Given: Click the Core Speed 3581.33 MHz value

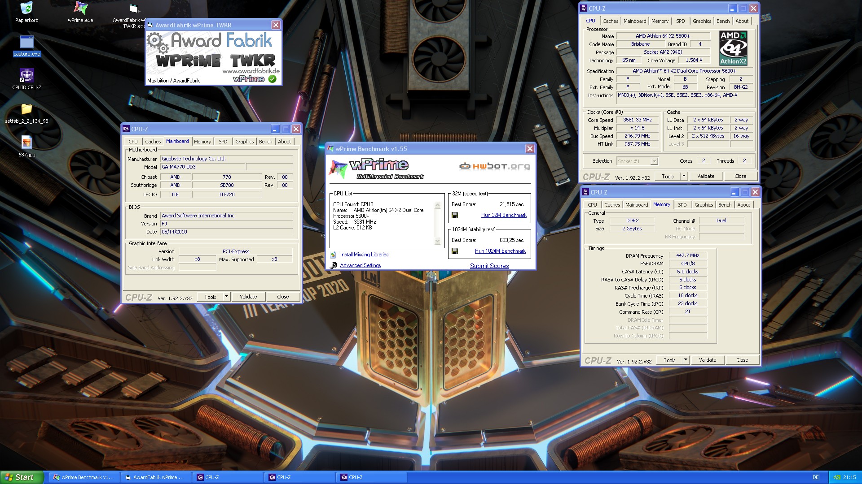Looking at the screenshot, I should pos(637,120).
